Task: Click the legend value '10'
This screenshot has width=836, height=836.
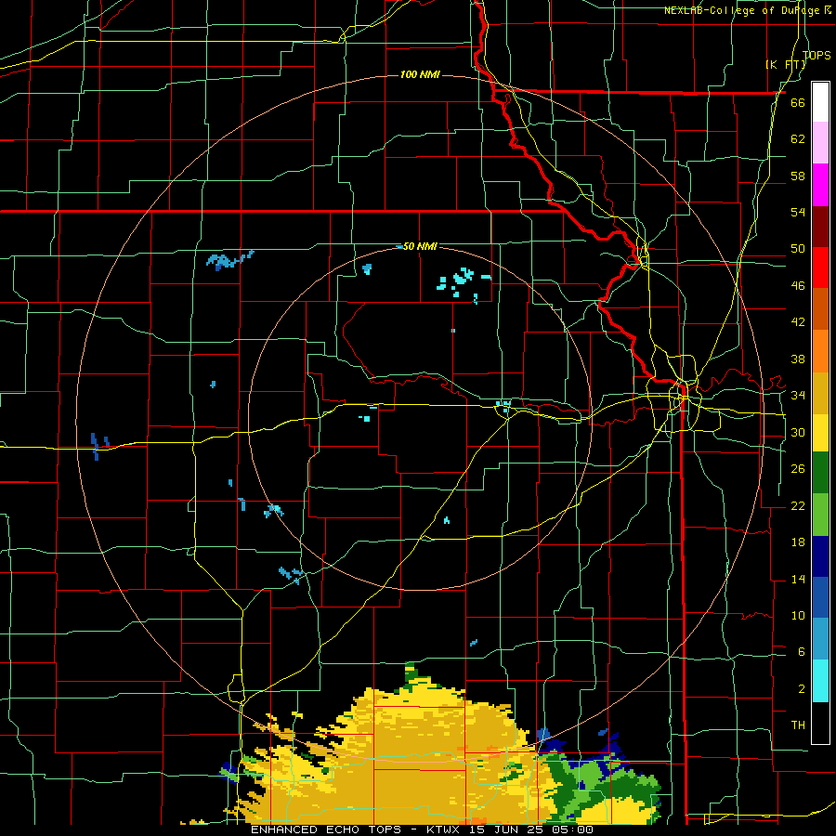Action: pyautogui.click(x=798, y=616)
